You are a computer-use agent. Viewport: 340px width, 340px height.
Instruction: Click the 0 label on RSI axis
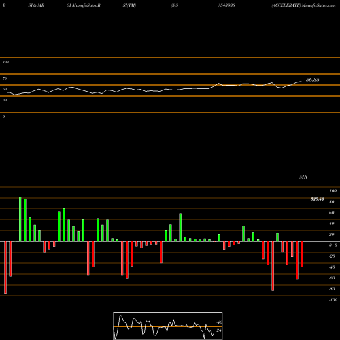4,116
